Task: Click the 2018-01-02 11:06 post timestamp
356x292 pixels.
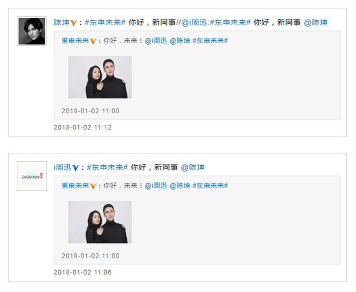Action: click(x=83, y=272)
